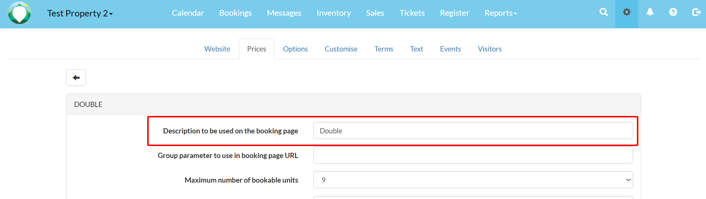
Task: Go to Calendar in top navigation
Action: [x=188, y=13]
